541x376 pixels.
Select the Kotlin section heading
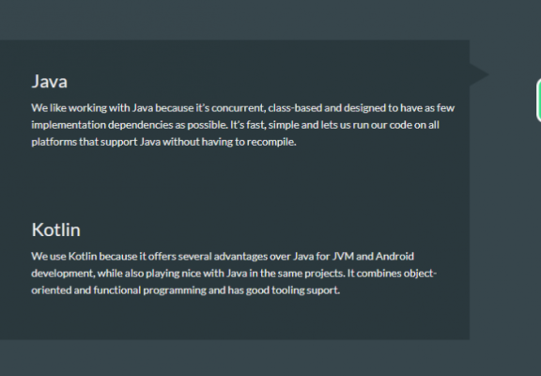click(56, 229)
